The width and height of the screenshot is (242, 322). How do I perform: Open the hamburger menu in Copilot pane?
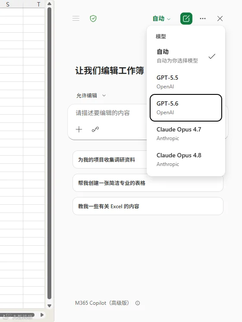76,19
